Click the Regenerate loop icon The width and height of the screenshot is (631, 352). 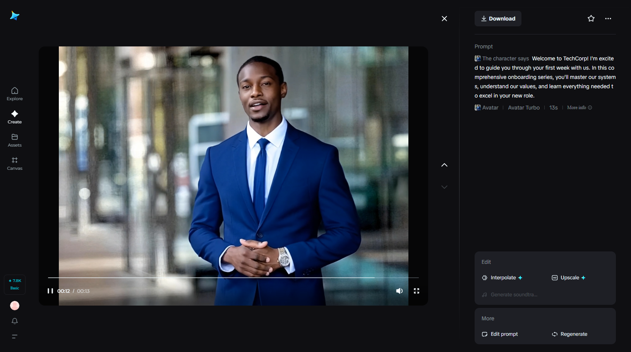click(x=554, y=334)
